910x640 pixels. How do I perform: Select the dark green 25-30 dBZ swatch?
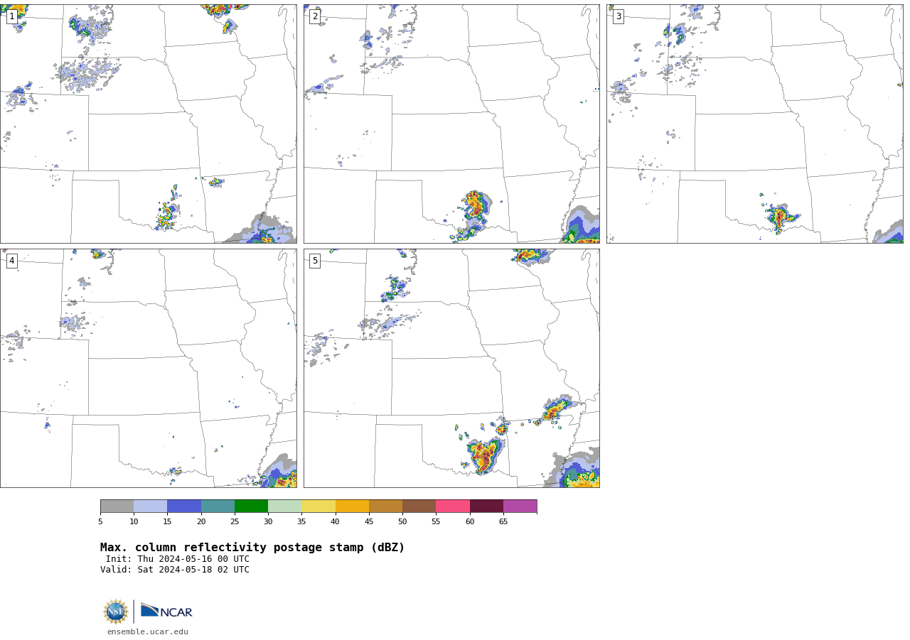tap(252, 506)
